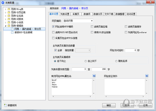
Task: Click up arrow of HTML属性名 vertical scrollbar
Action: 94,80
